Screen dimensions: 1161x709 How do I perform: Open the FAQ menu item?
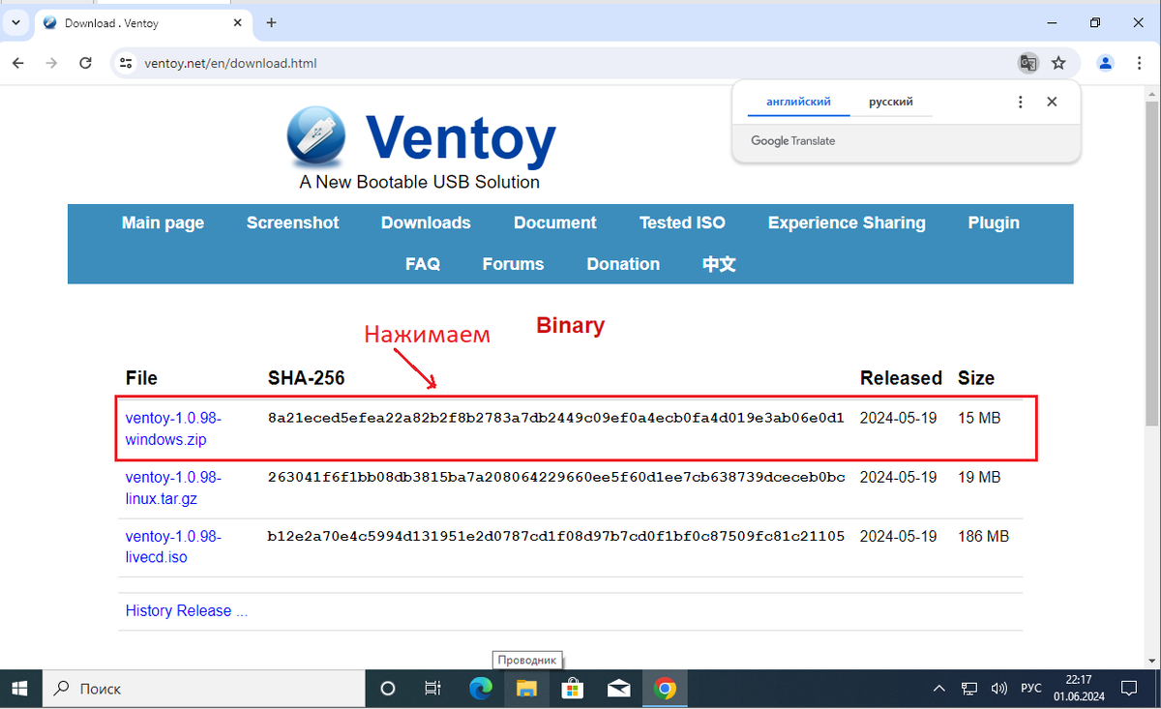point(423,264)
